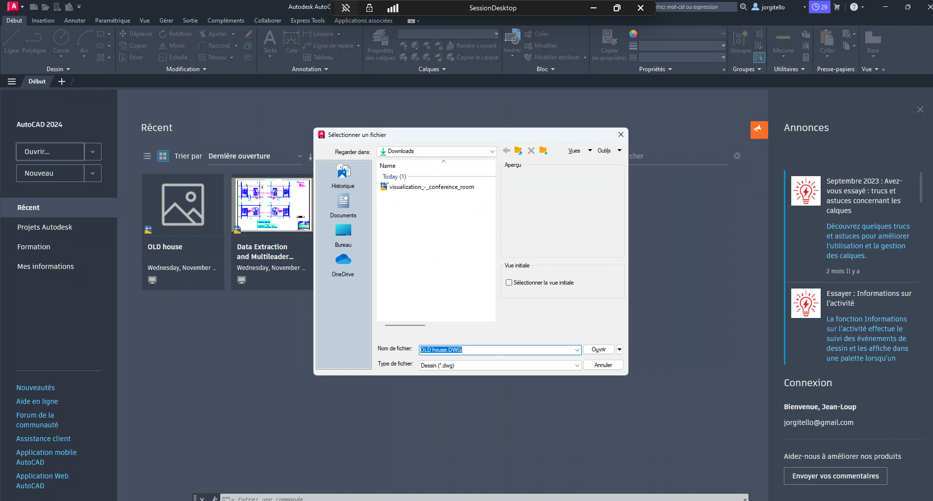933x501 pixels.
Task: Click Envoyer vos commentaires button
Action: 835,476
